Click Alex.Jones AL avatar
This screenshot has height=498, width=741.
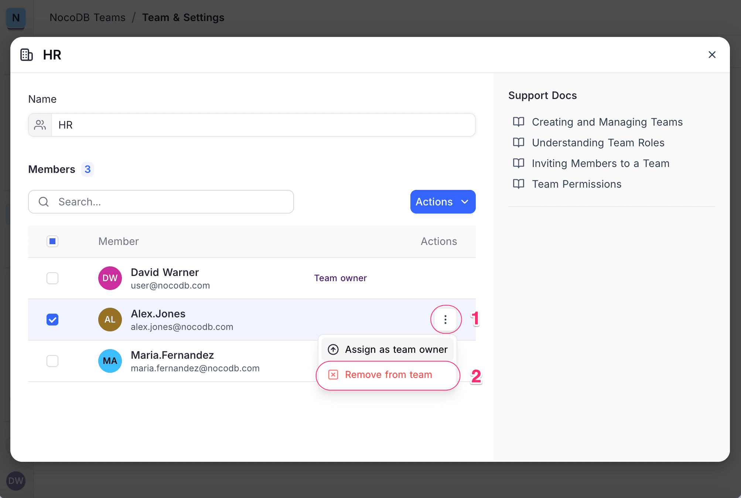(x=110, y=320)
